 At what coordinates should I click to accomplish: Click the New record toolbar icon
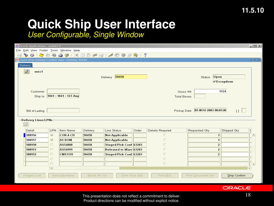[19, 55]
